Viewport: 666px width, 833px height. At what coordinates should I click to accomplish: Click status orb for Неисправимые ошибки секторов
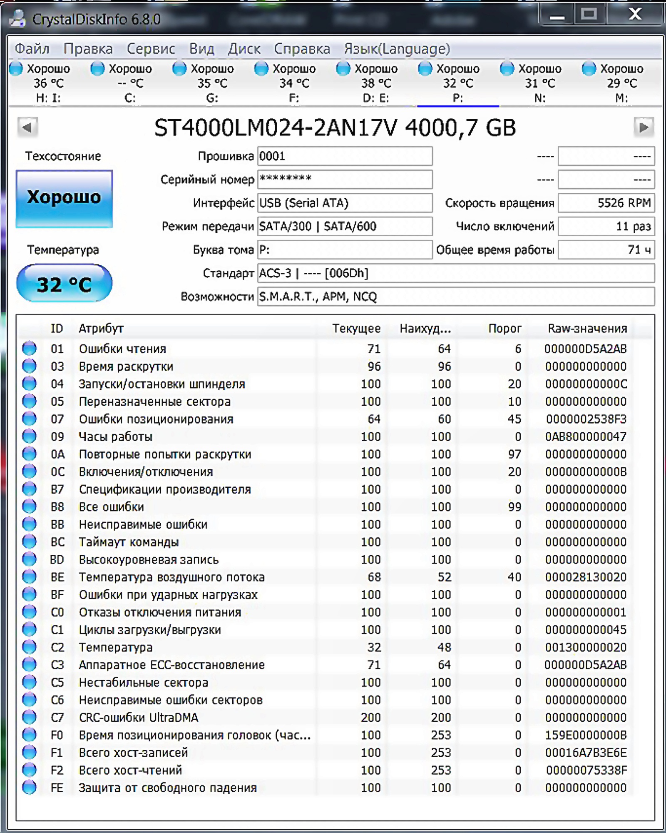pyautogui.click(x=29, y=699)
